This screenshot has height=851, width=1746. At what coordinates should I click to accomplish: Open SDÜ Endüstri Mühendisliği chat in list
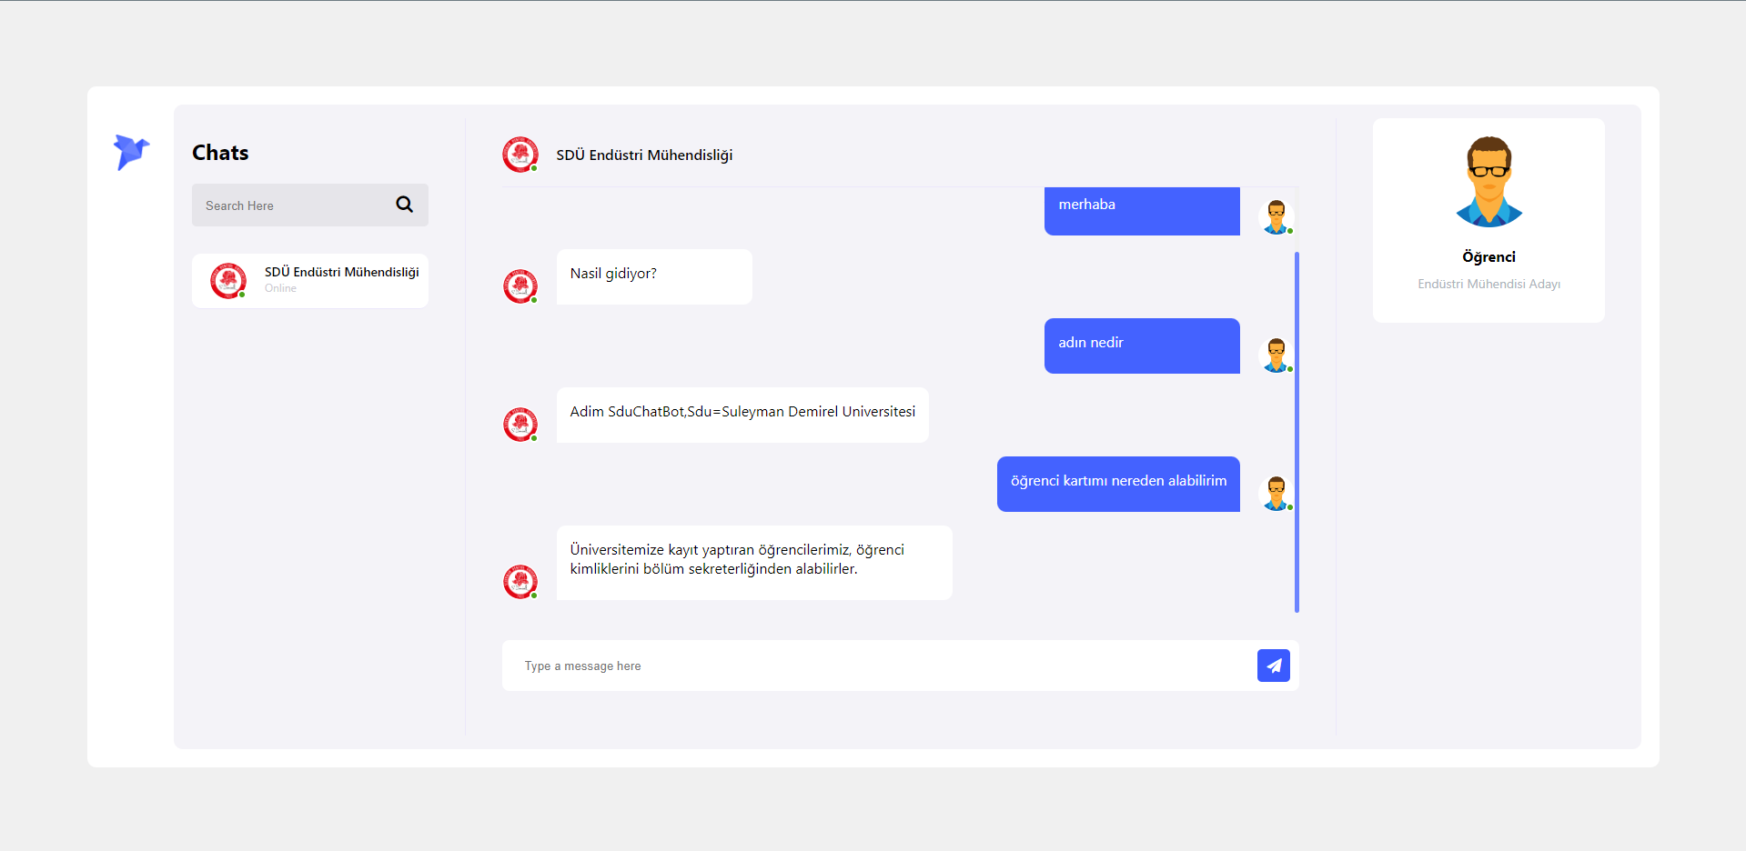(x=309, y=281)
